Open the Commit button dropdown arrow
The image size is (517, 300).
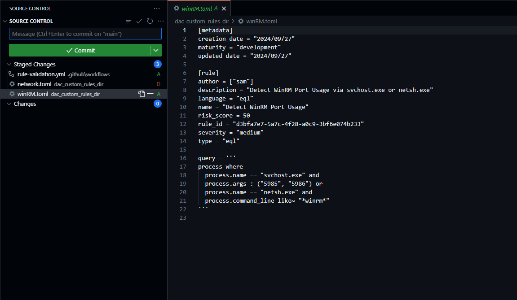click(156, 50)
